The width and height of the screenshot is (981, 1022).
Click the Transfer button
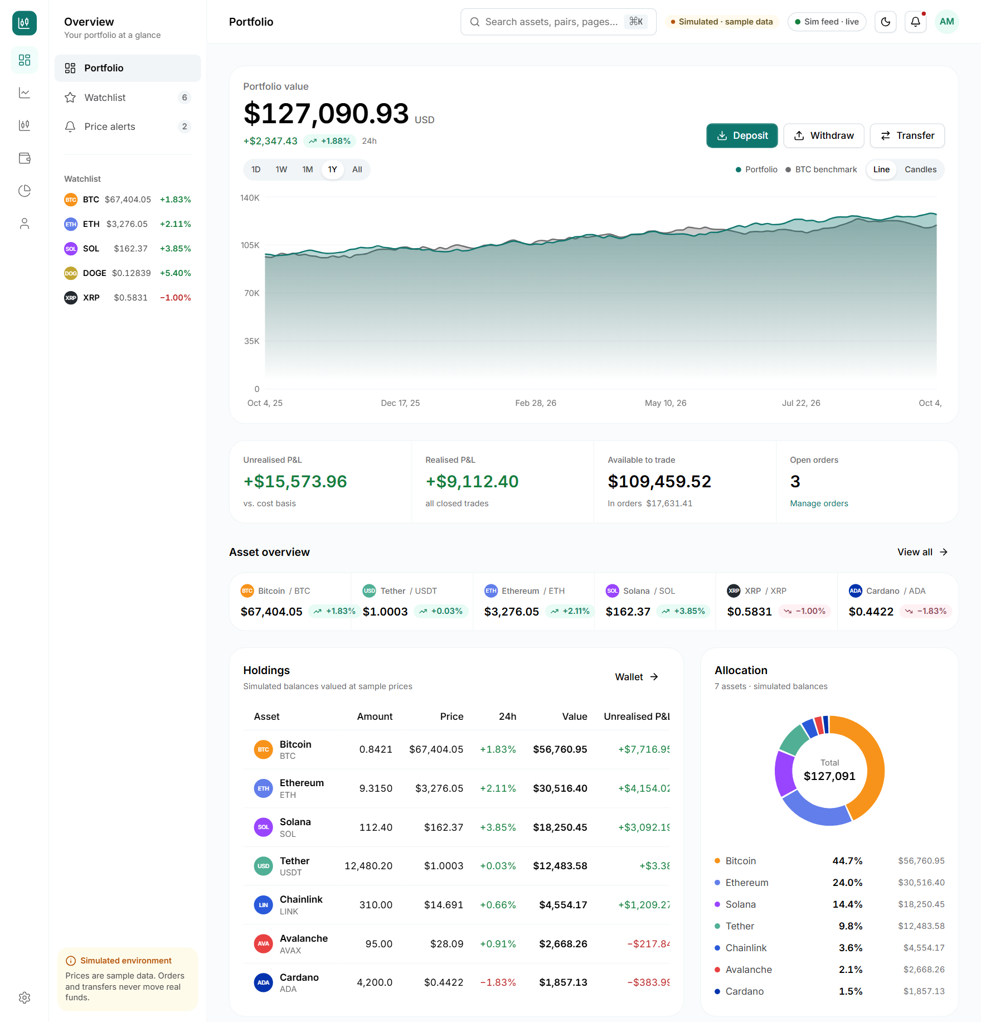coord(907,135)
